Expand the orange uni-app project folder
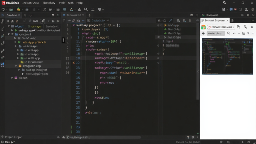The width and height of the screenshot is (256, 144). (15, 42)
